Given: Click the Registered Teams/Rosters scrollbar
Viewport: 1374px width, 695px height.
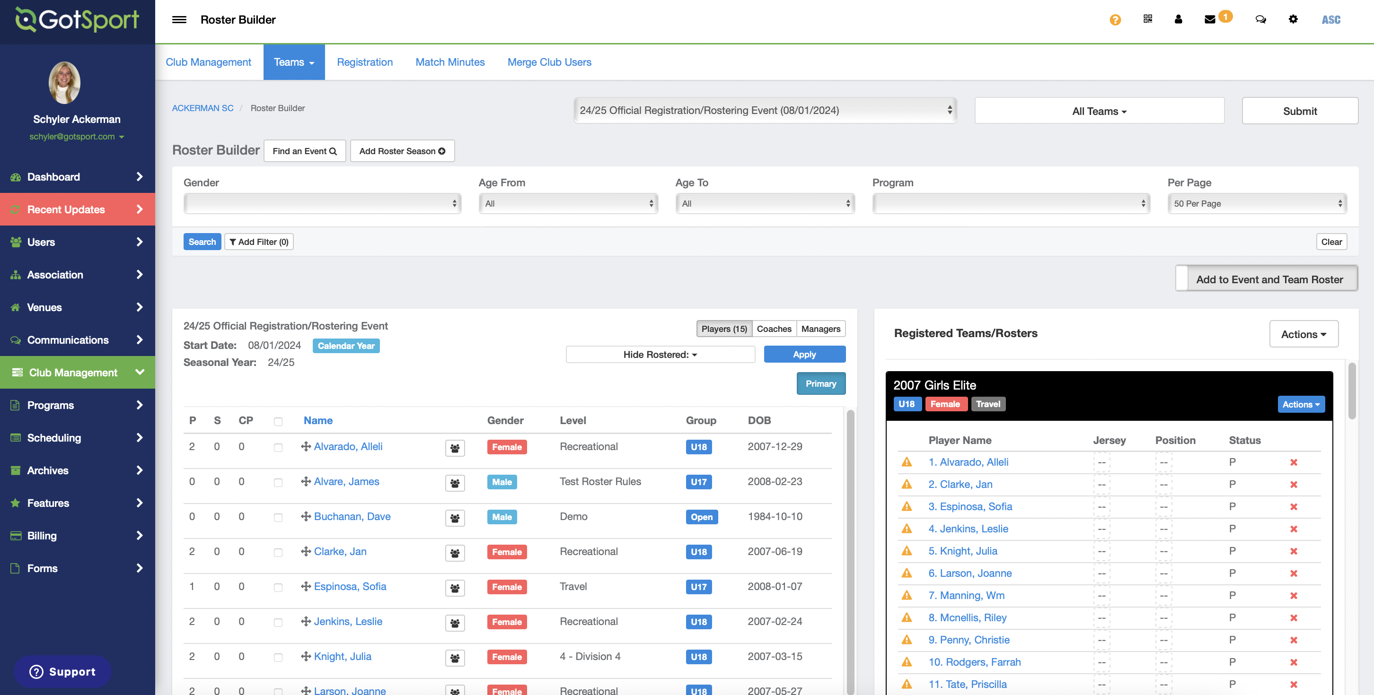Looking at the screenshot, I should pos(1352,392).
